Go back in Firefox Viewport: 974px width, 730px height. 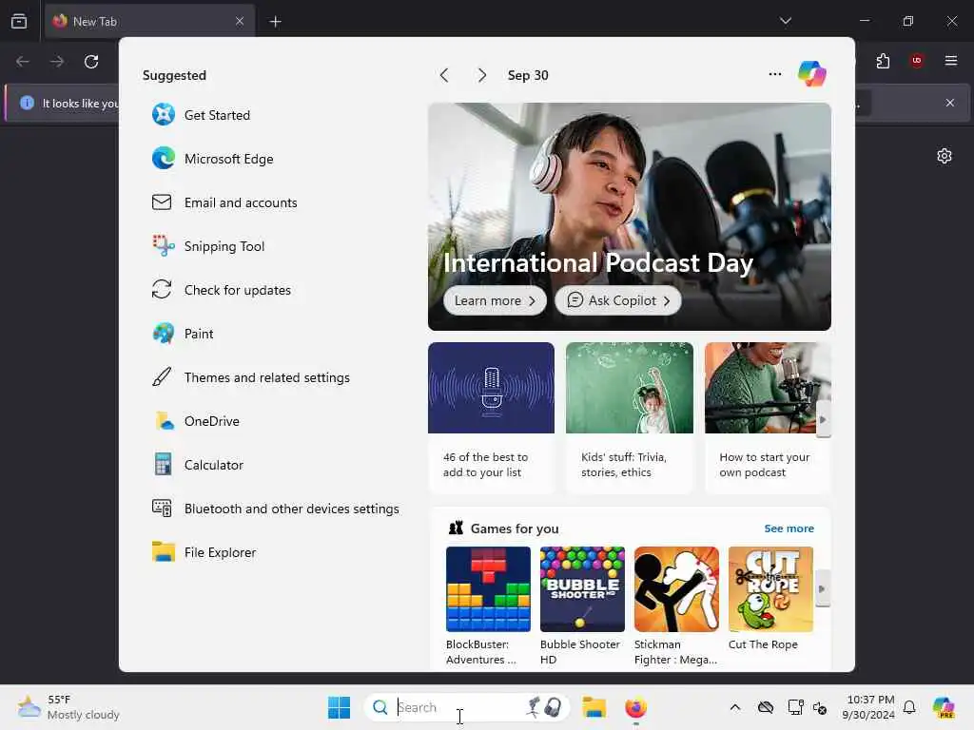coord(23,62)
